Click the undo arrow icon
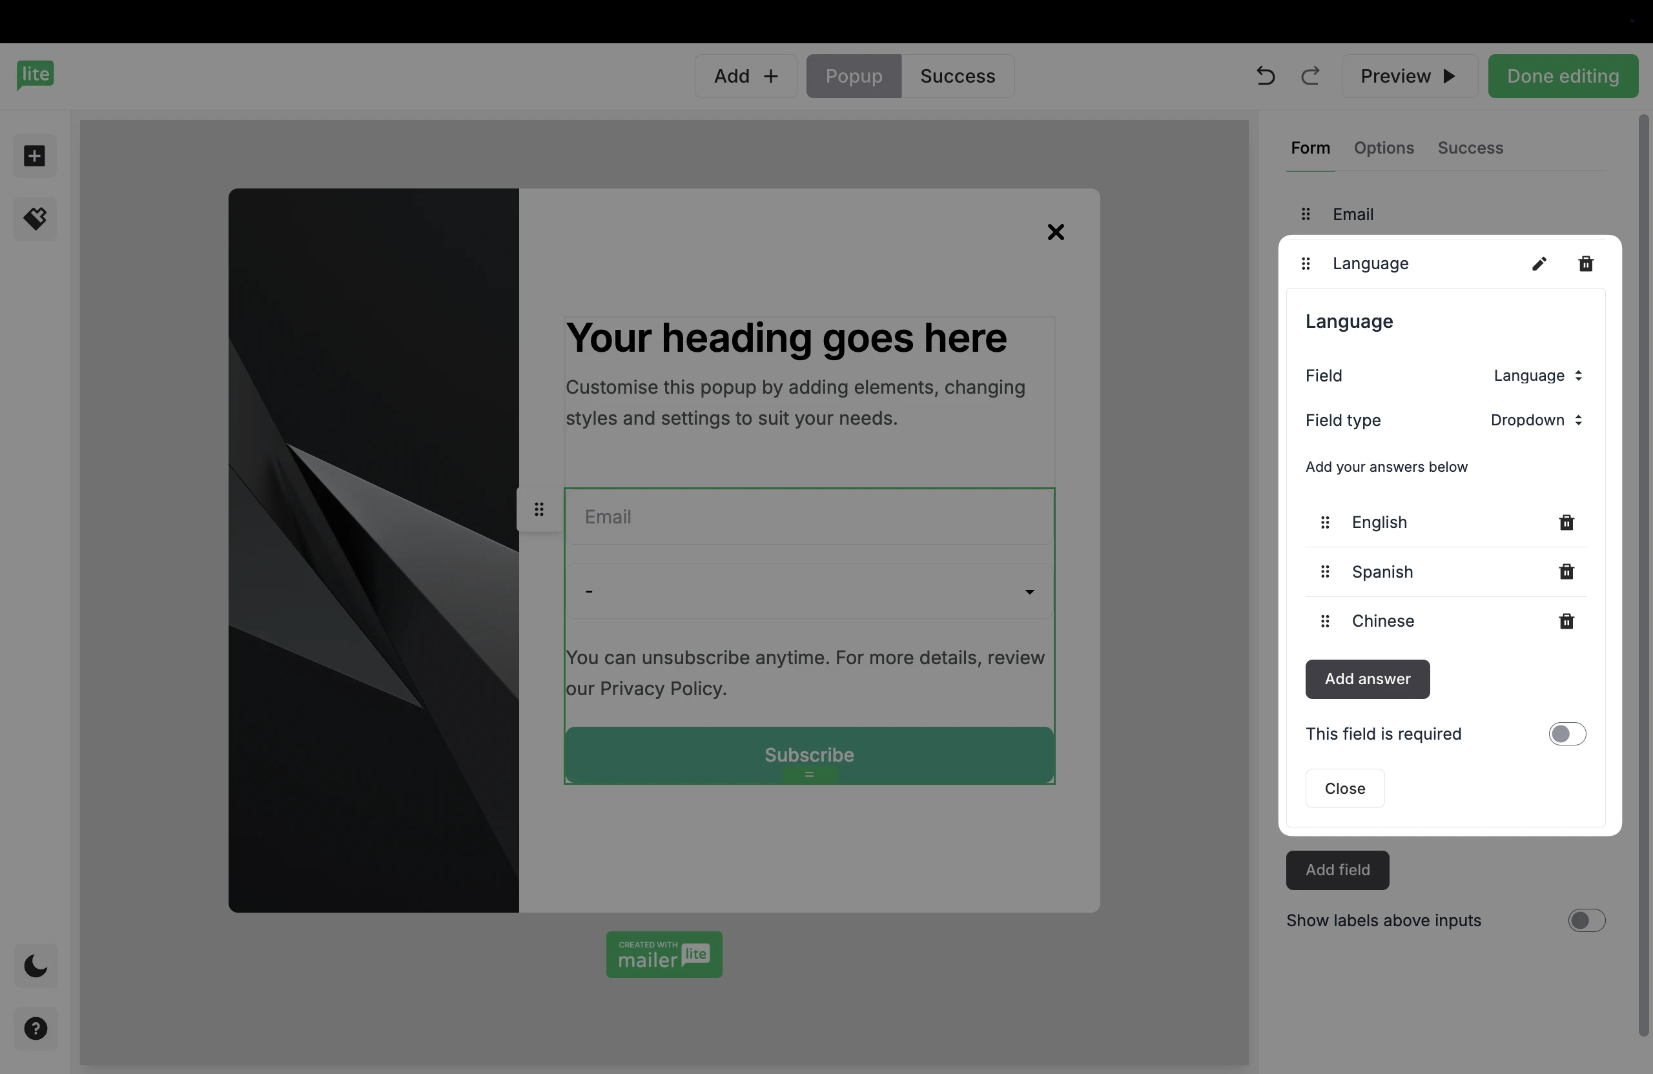Screen dimensions: 1653x1074 click(1266, 76)
